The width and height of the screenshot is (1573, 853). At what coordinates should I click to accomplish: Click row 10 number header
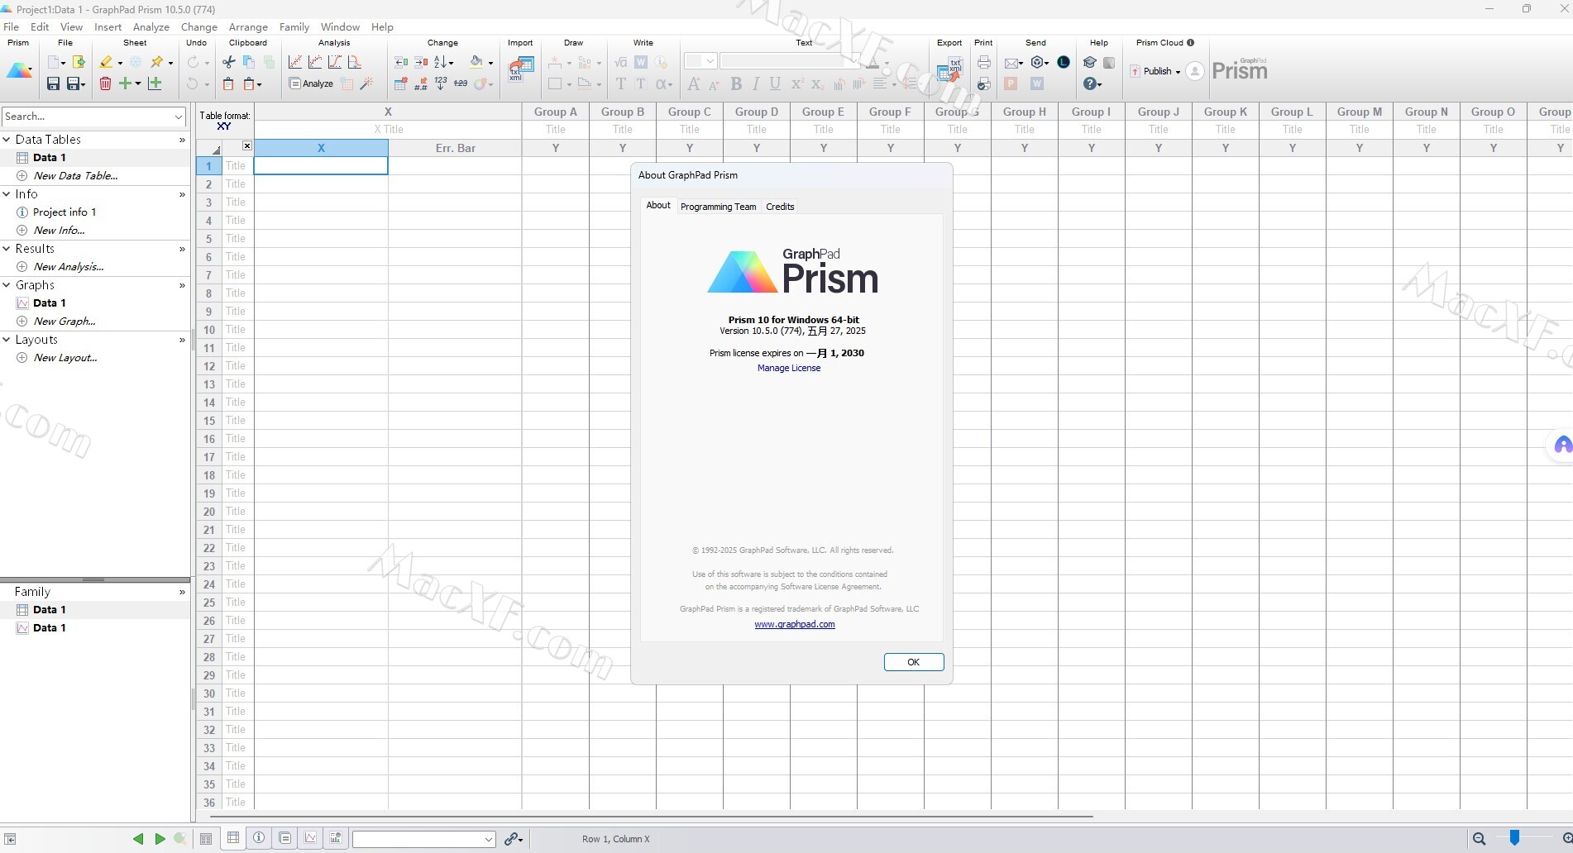point(209,330)
